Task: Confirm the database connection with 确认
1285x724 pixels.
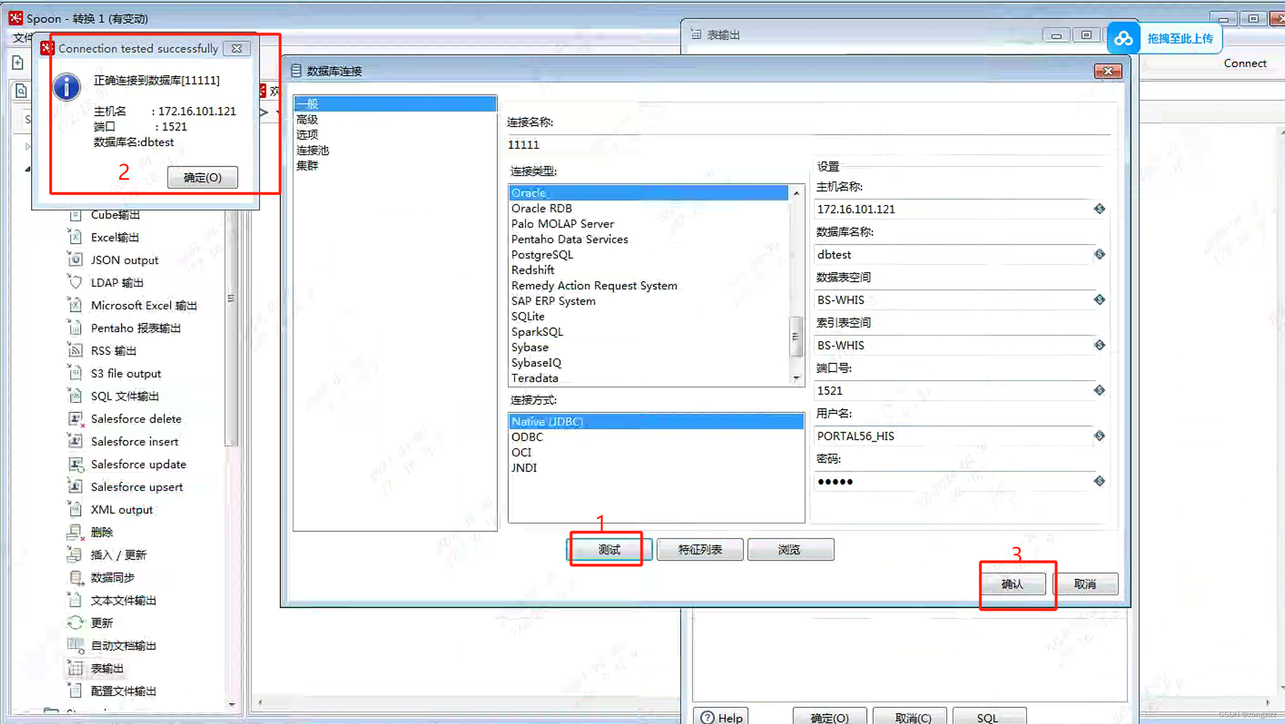Action: point(1012,584)
